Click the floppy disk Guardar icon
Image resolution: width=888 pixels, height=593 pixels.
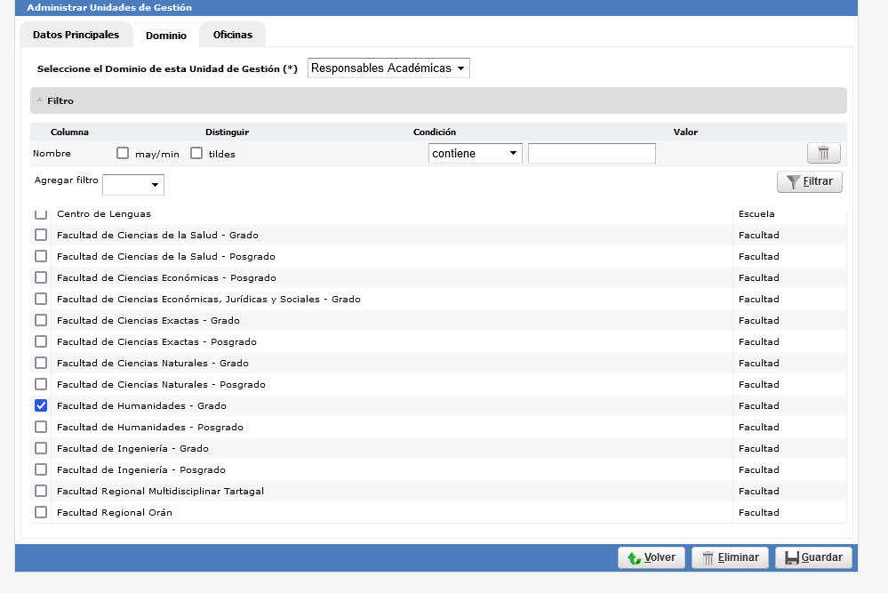(x=792, y=557)
